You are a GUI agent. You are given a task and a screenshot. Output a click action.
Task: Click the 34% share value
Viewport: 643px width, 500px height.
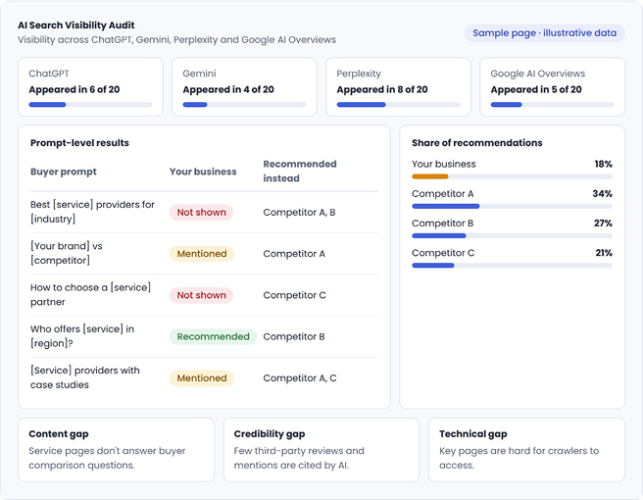point(603,193)
